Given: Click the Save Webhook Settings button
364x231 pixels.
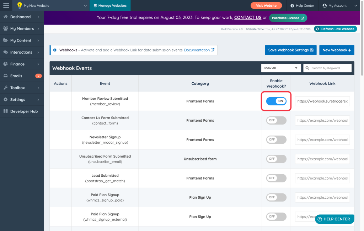Looking at the screenshot, I should click(290, 50).
